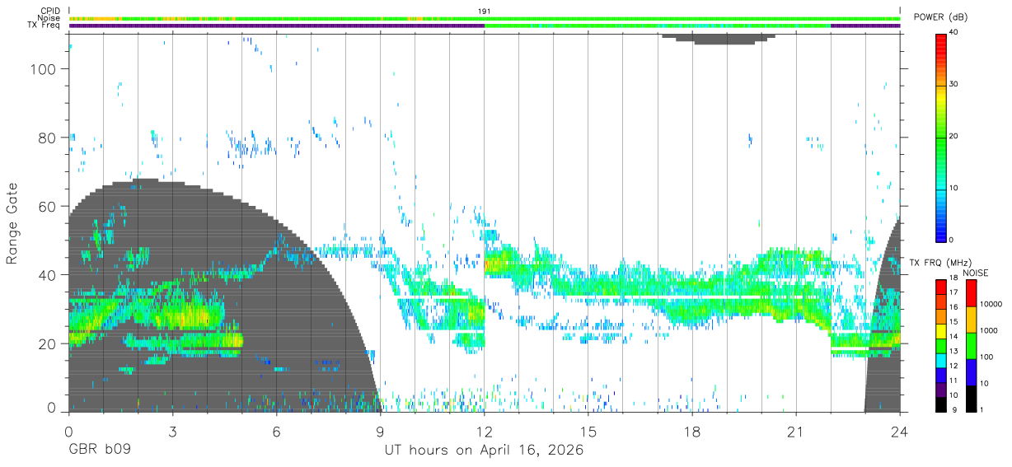The height and width of the screenshot is (467, 1012).
Task: Click the power scale value 30
Action: pyautogui.click(x=953, y=85)
